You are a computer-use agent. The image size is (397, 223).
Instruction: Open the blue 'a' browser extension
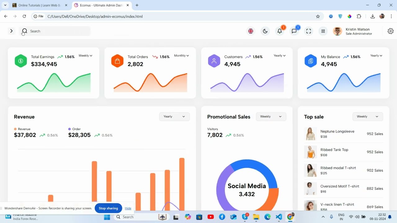point(331,16)
